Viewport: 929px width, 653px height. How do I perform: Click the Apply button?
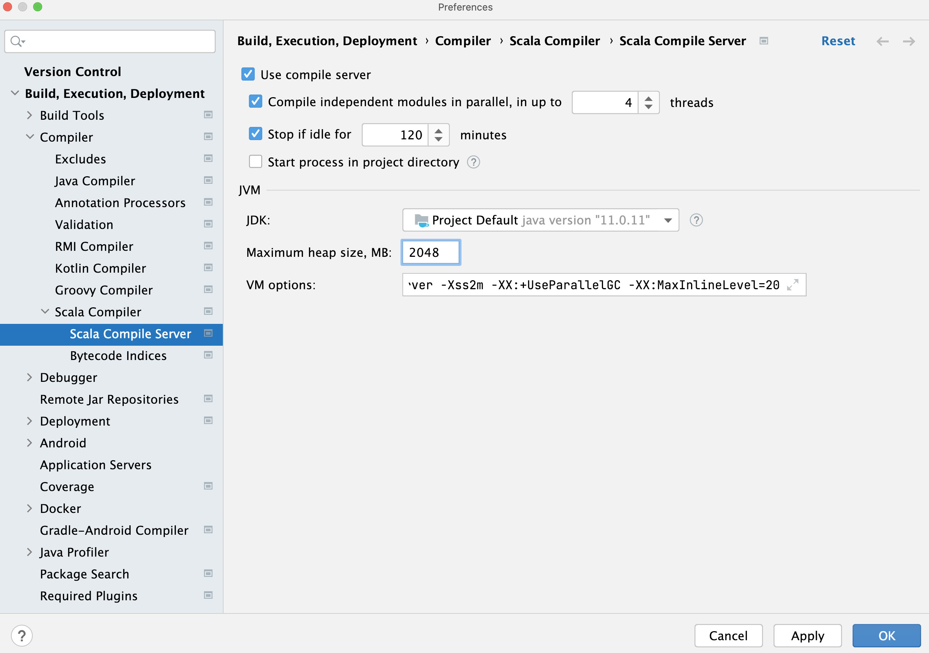click(807, 633)
